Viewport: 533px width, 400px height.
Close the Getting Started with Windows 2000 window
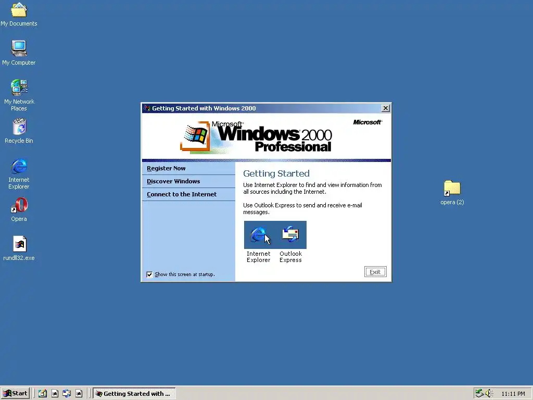coord(386,108)
